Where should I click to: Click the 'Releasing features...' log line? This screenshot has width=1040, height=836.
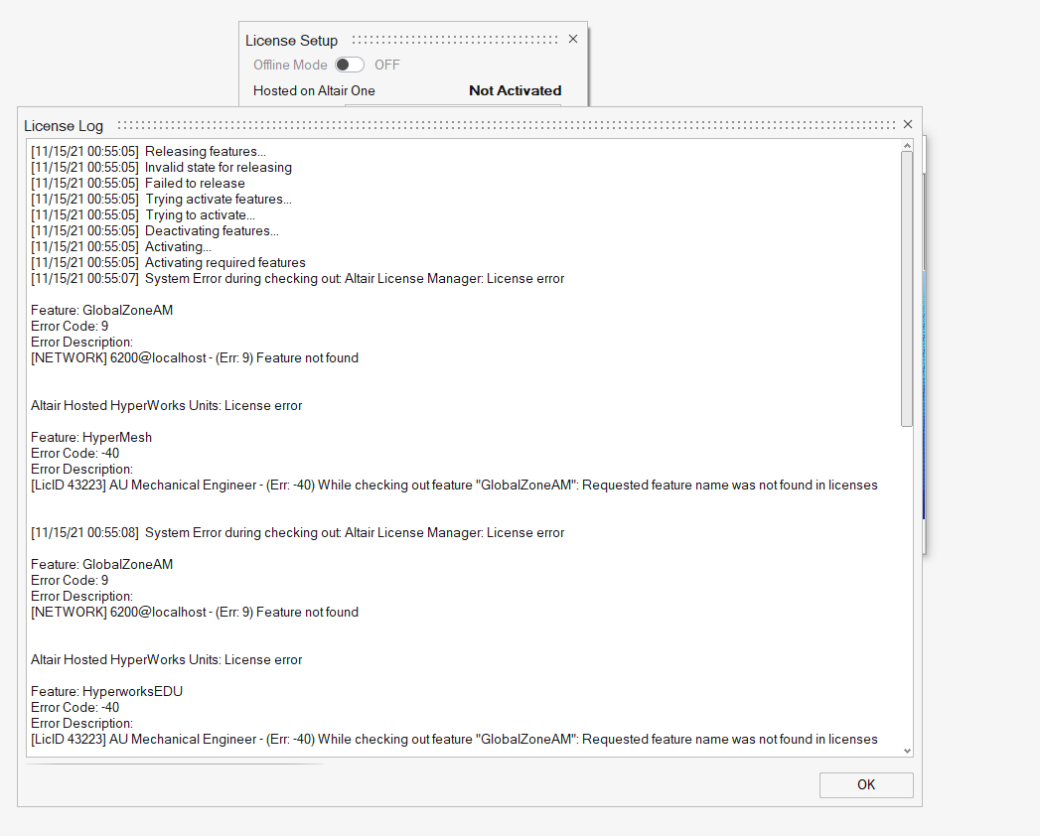coord(149,151)
